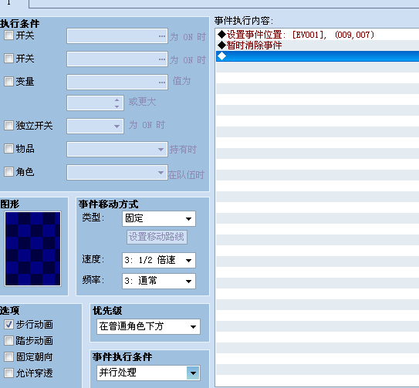Enable the 物品 condition checkbox
This screenshot has width=419, height=388.
tap(8, 149)
